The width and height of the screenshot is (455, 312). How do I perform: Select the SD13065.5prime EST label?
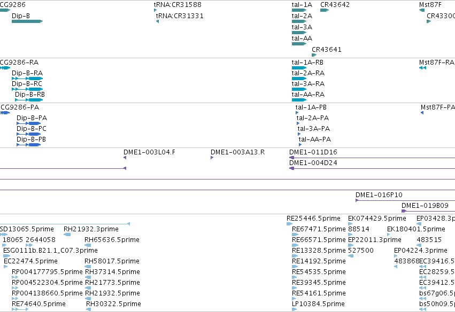[27, 229]
